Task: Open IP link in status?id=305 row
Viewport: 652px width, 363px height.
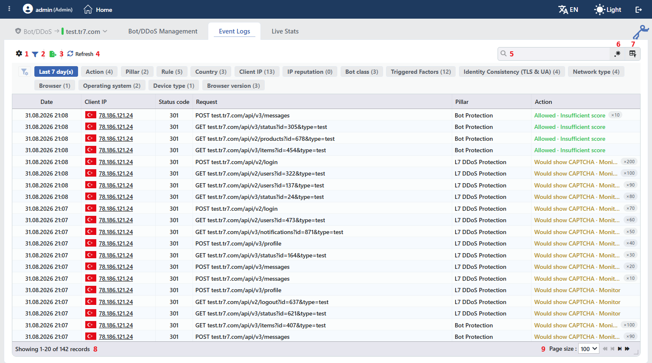Action: click(116, 127)
